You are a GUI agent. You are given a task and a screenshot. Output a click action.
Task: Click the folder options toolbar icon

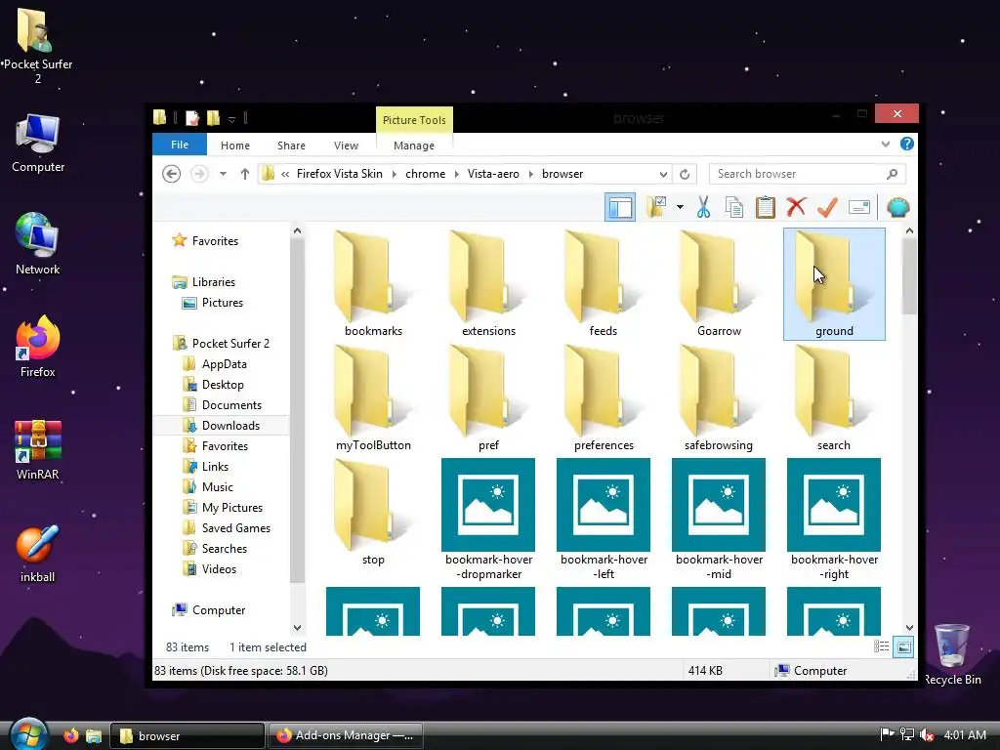pyautogui.click(x=657, y=207)
